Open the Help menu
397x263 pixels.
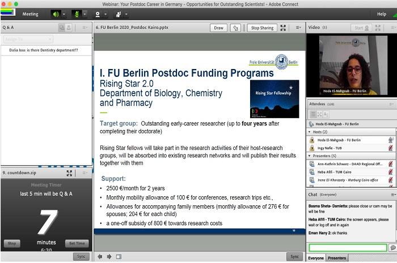click(x=382, y=14)
